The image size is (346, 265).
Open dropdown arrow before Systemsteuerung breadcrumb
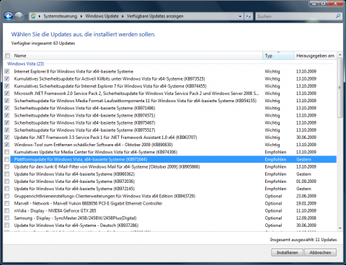click(x=40, y=17)
